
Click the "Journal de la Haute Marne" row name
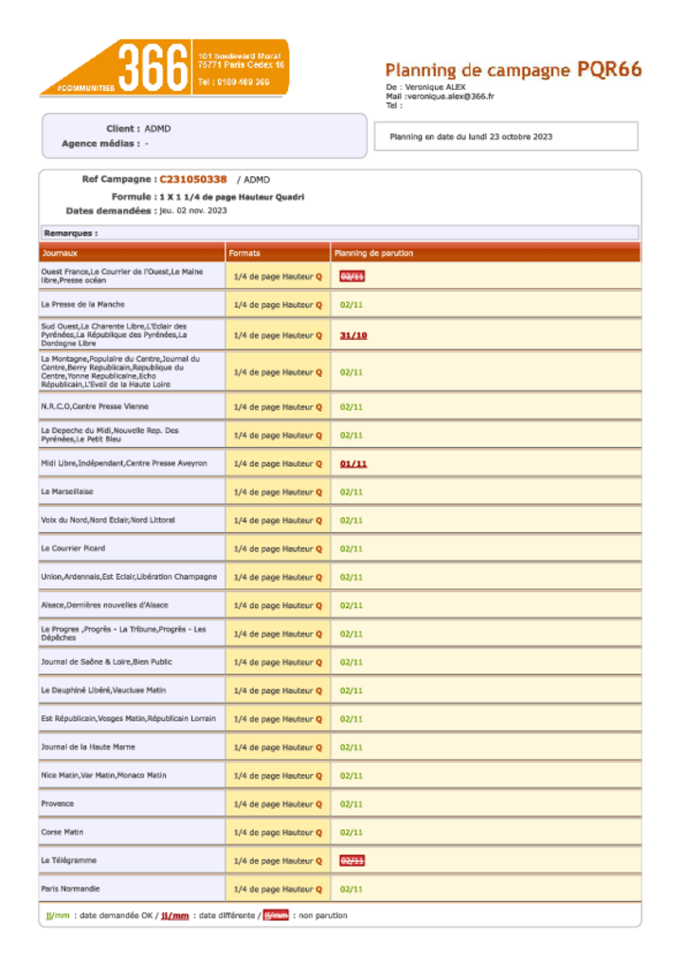click(x=88, y=747)
